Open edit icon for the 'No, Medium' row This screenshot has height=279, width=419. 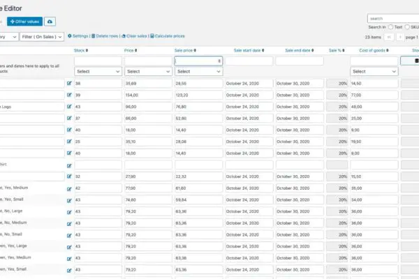69,224
